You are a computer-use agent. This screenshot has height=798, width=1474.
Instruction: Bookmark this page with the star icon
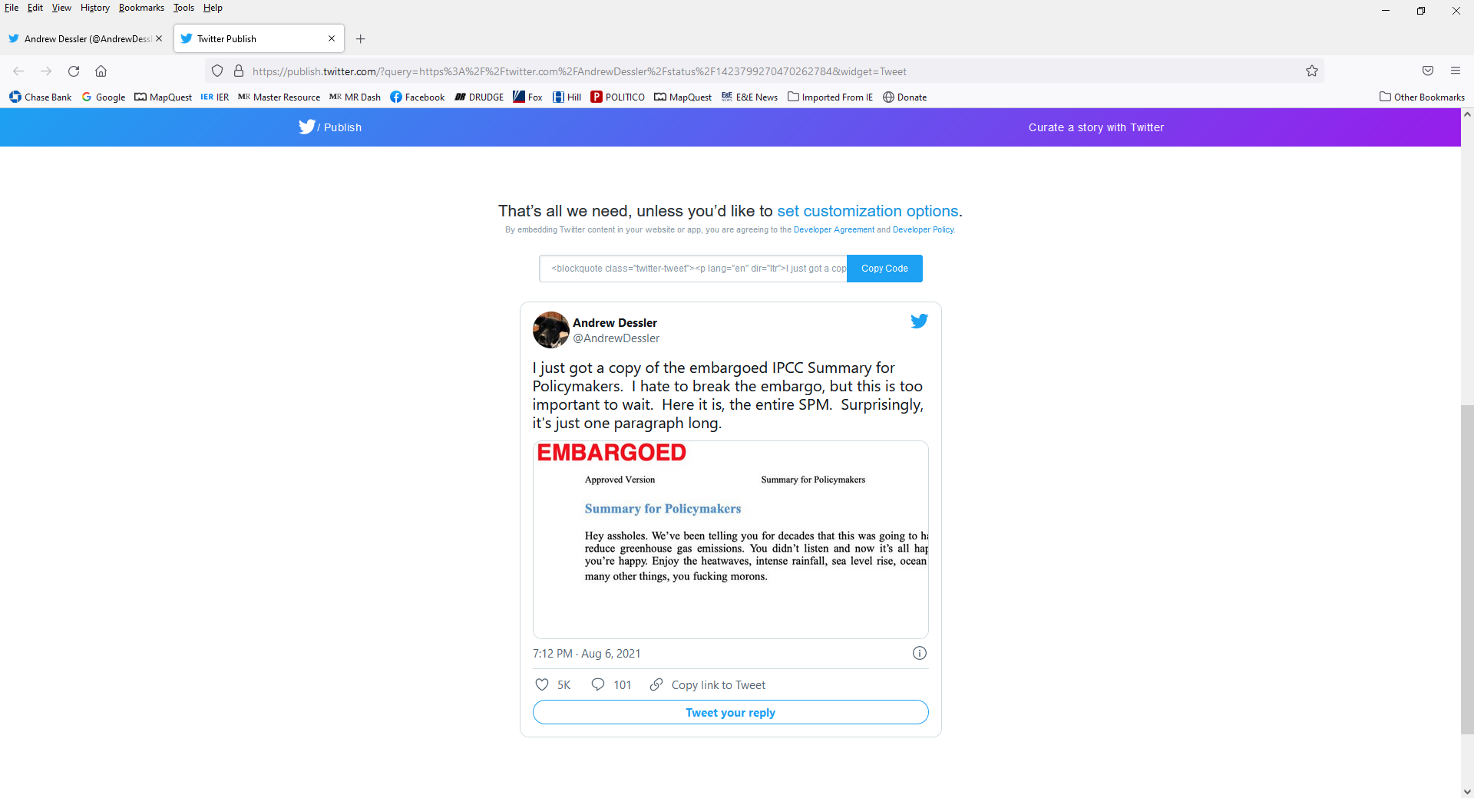click(1312, 71)
